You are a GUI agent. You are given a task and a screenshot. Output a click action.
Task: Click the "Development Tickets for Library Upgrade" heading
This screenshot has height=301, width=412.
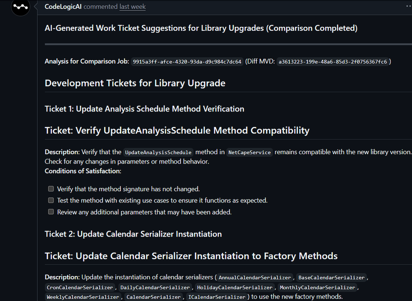[135, 83]
